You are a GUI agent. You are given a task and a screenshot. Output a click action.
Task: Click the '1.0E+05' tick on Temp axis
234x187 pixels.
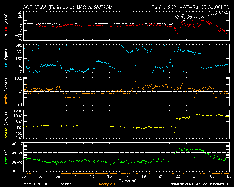tap(16, 162)
